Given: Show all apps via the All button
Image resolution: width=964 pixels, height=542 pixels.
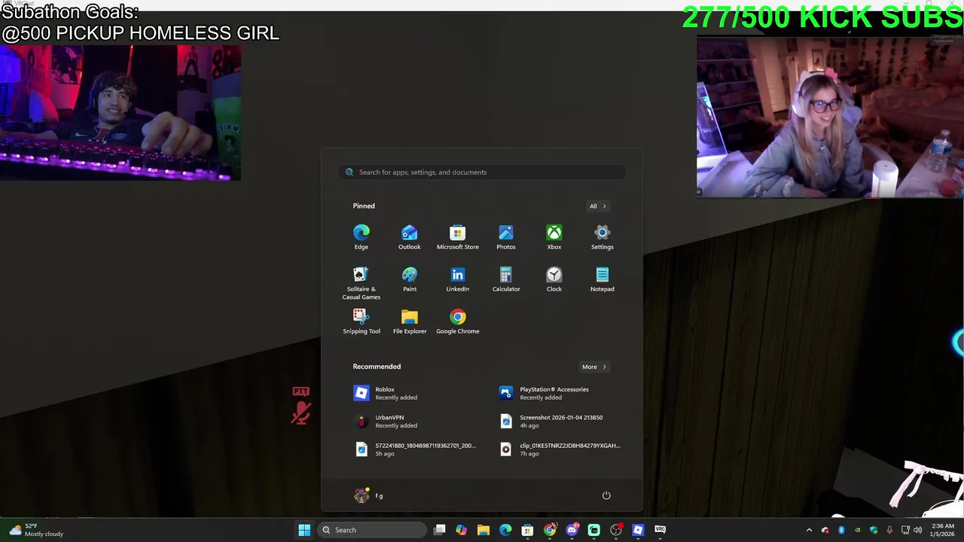Looking at the screenshot, I should click(597, 206).
